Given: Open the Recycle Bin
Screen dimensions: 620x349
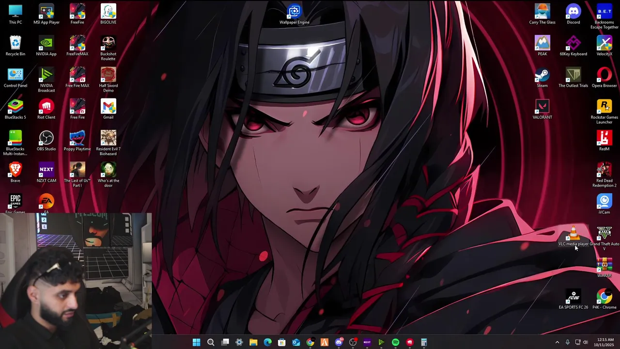Looking at the screenshot, I should 15,46.
